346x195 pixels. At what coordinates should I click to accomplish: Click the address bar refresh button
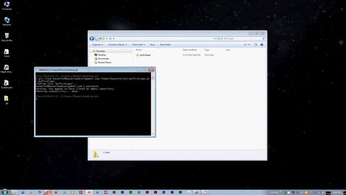(x=218, y=38)
